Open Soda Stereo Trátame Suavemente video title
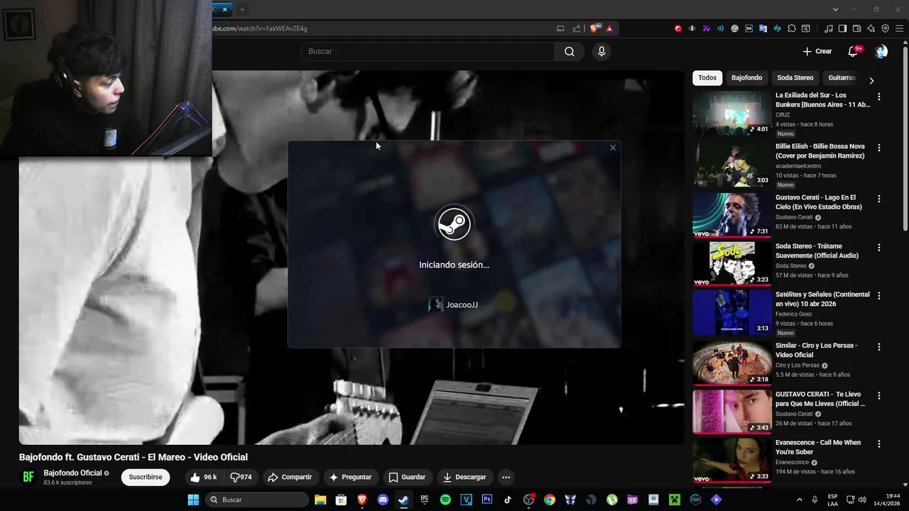This screenshot has height=511, width=909. (x=817, y=251)
